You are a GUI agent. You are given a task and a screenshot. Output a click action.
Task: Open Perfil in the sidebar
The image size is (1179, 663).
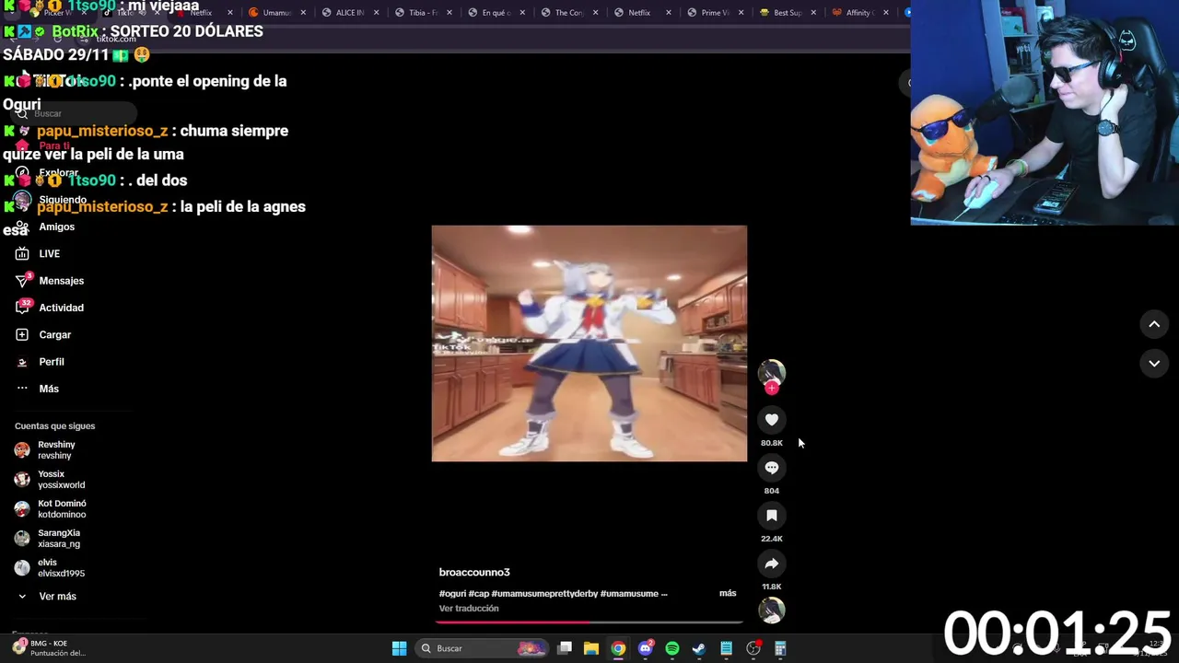click(x=41, y=362)
